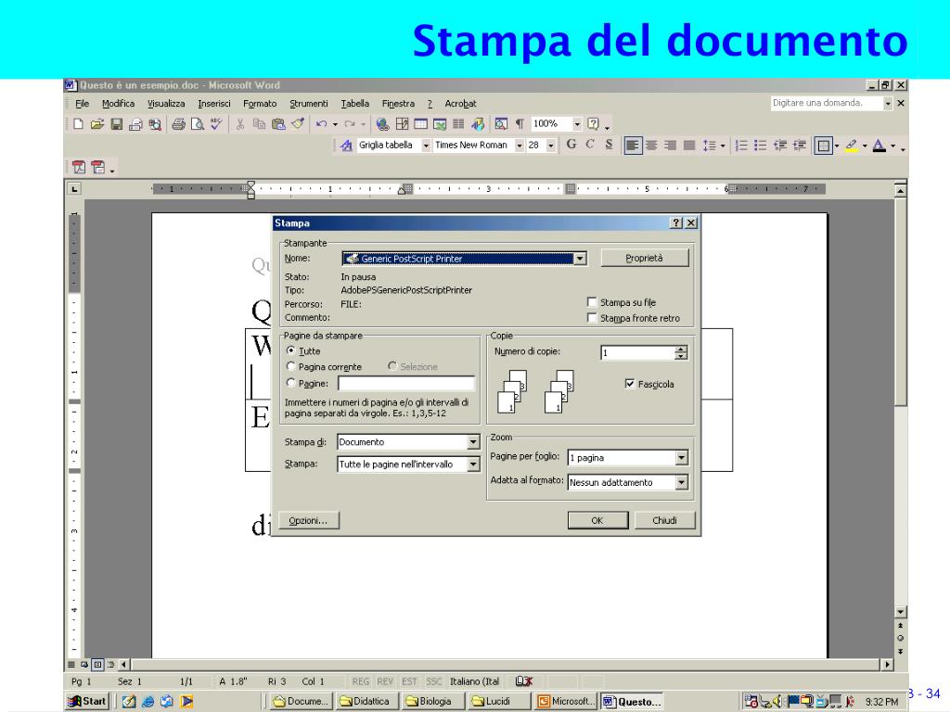Screen dimensions: 950x712
Task: Click the Windows Start button
Action: coord(87,701)
